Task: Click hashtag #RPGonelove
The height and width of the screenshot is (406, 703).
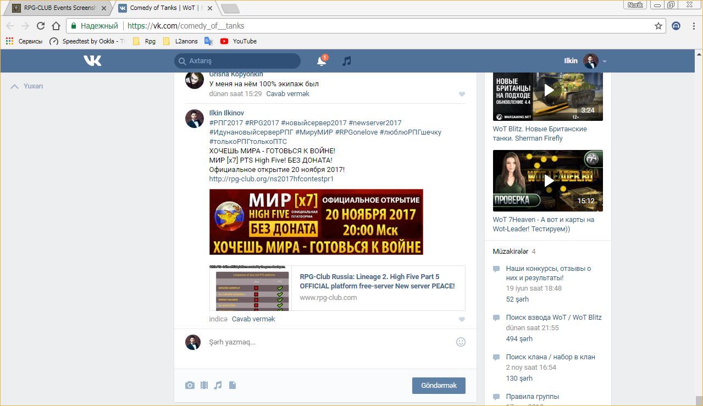Action: [x=356, y=132]
